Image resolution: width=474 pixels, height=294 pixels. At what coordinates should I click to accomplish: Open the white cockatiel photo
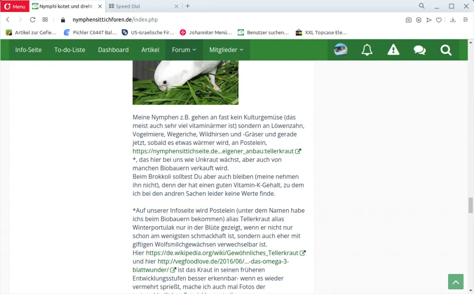pyautogui.click(x=186, y=82)
